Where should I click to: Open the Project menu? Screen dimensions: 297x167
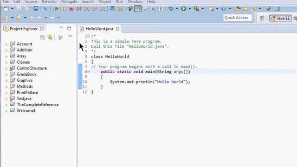pyautogui.click(x=104, y=2)
